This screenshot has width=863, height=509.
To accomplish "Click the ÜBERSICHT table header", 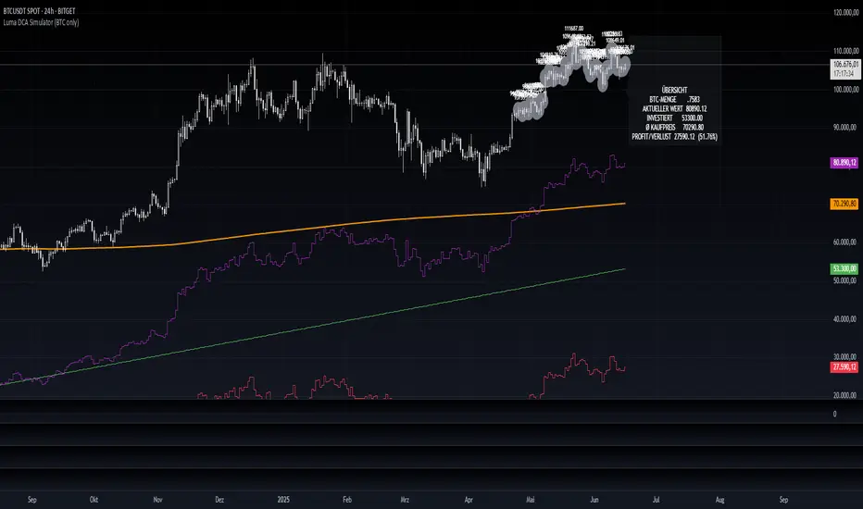I will tap(675, 91).
